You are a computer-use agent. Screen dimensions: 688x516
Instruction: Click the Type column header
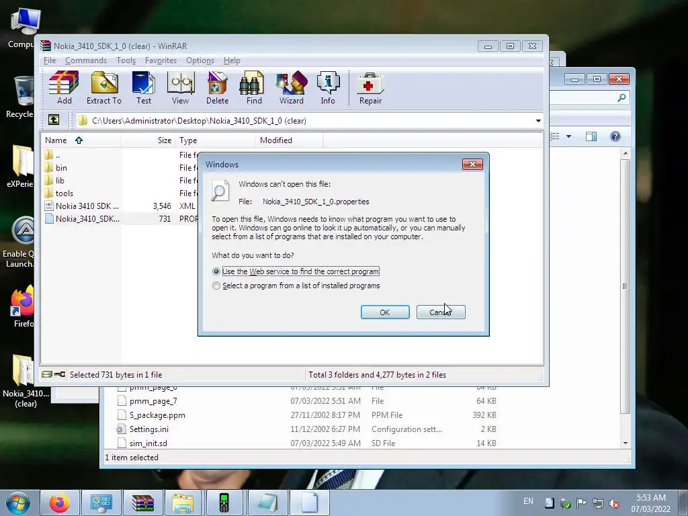click(x=215, y=140)
